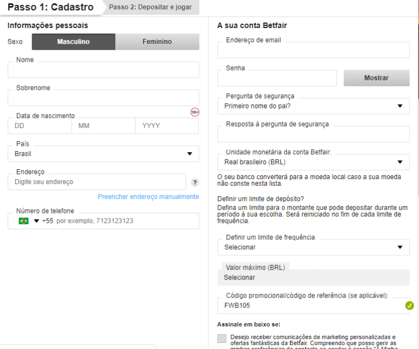Focus the Nome input field

(x=104, y=70)
